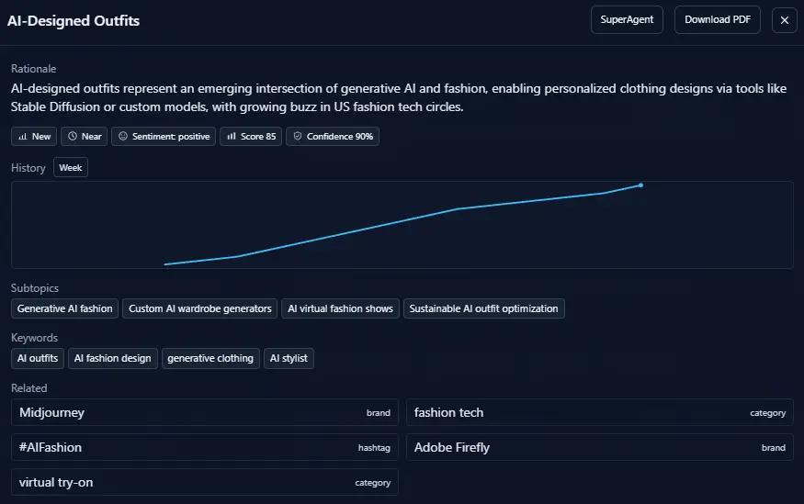Choose Sustainable AI outfit optimization subtopic

click(x=483, y=308)
